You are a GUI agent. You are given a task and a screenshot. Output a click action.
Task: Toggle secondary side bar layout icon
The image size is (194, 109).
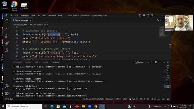click(148, 15)
